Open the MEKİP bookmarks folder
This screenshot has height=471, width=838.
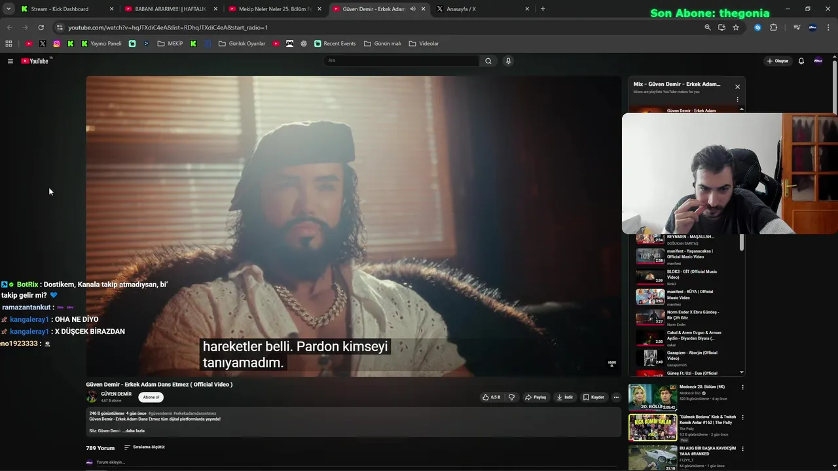[x=170, y=44]
